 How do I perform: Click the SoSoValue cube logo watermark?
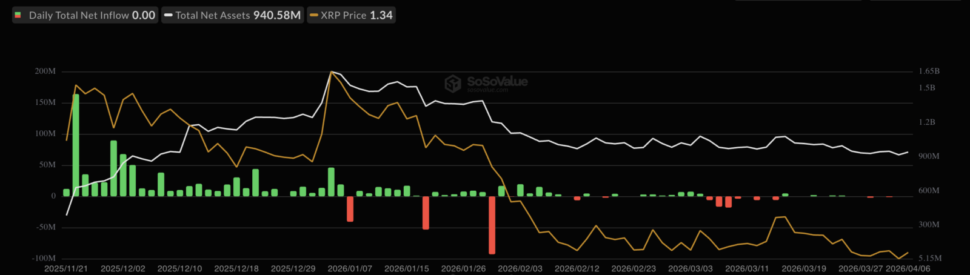[x=453, y=84]
